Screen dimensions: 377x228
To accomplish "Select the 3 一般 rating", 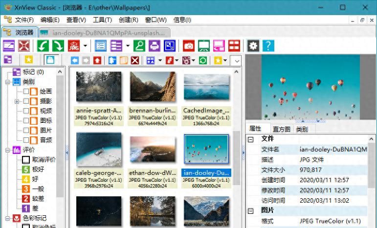I will [33, 189].
